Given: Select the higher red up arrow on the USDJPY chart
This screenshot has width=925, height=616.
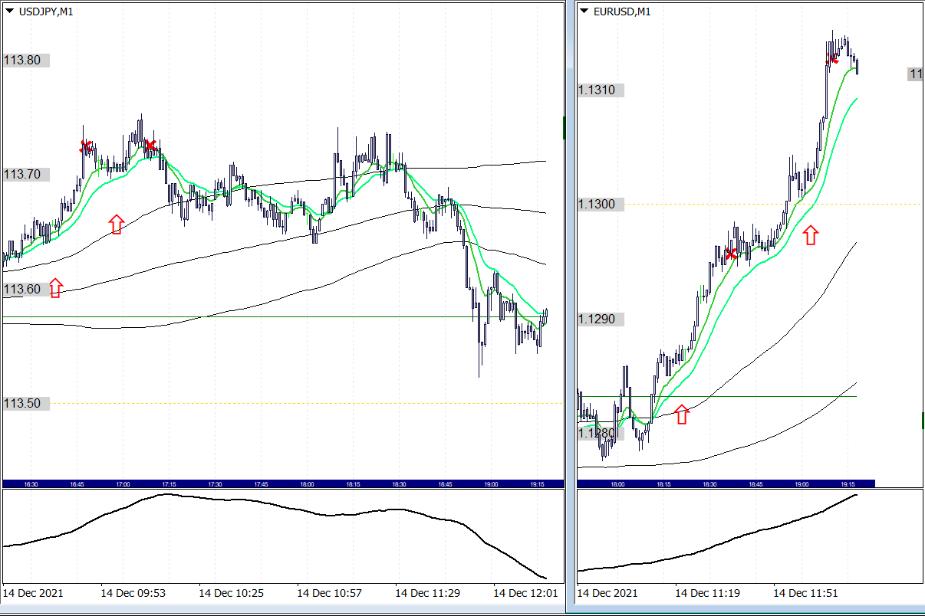Looking at the screenshot, I should [x=116, y=224].
